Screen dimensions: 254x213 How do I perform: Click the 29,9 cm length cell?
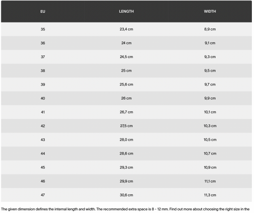[126, 181]
